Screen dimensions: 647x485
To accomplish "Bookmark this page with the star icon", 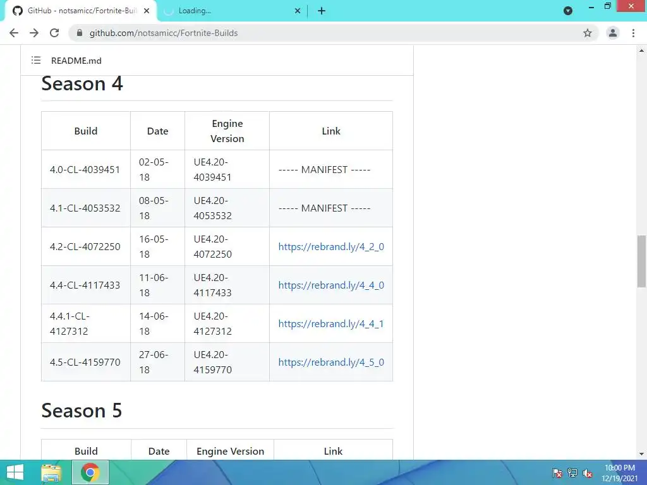I will point(587,33).
